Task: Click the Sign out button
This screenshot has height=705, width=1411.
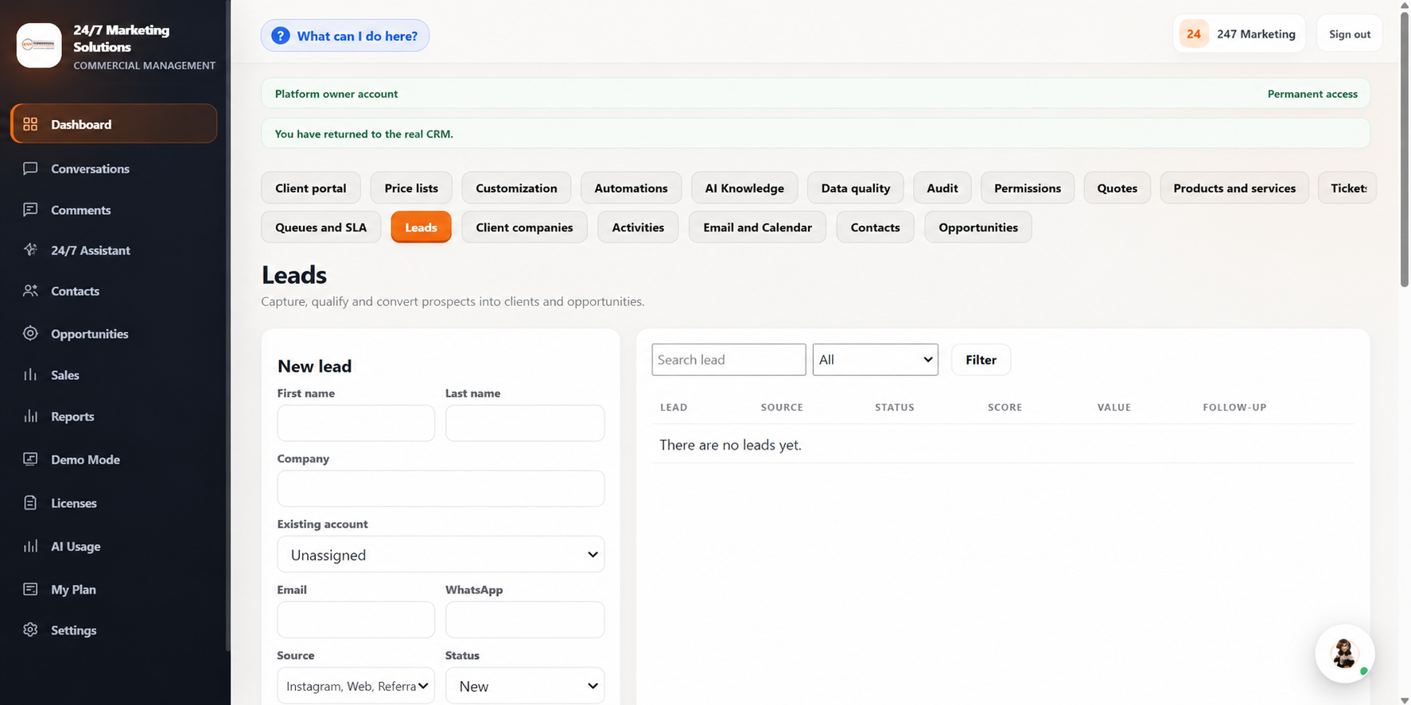Action: [x=1350, y=34]
